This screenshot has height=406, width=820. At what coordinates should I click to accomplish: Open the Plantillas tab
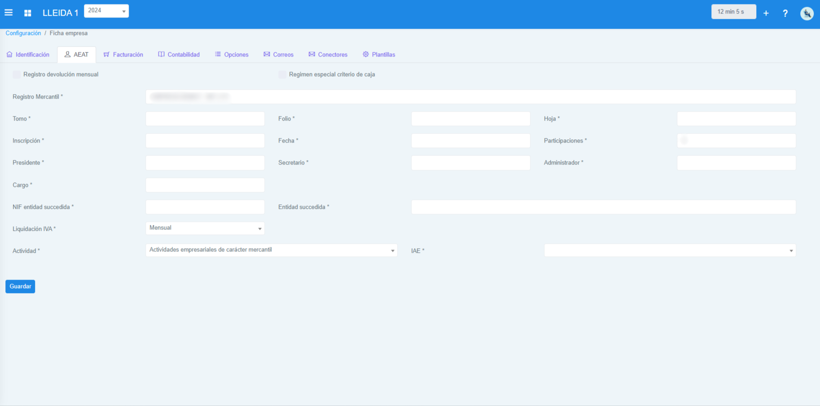click(378, 55)
